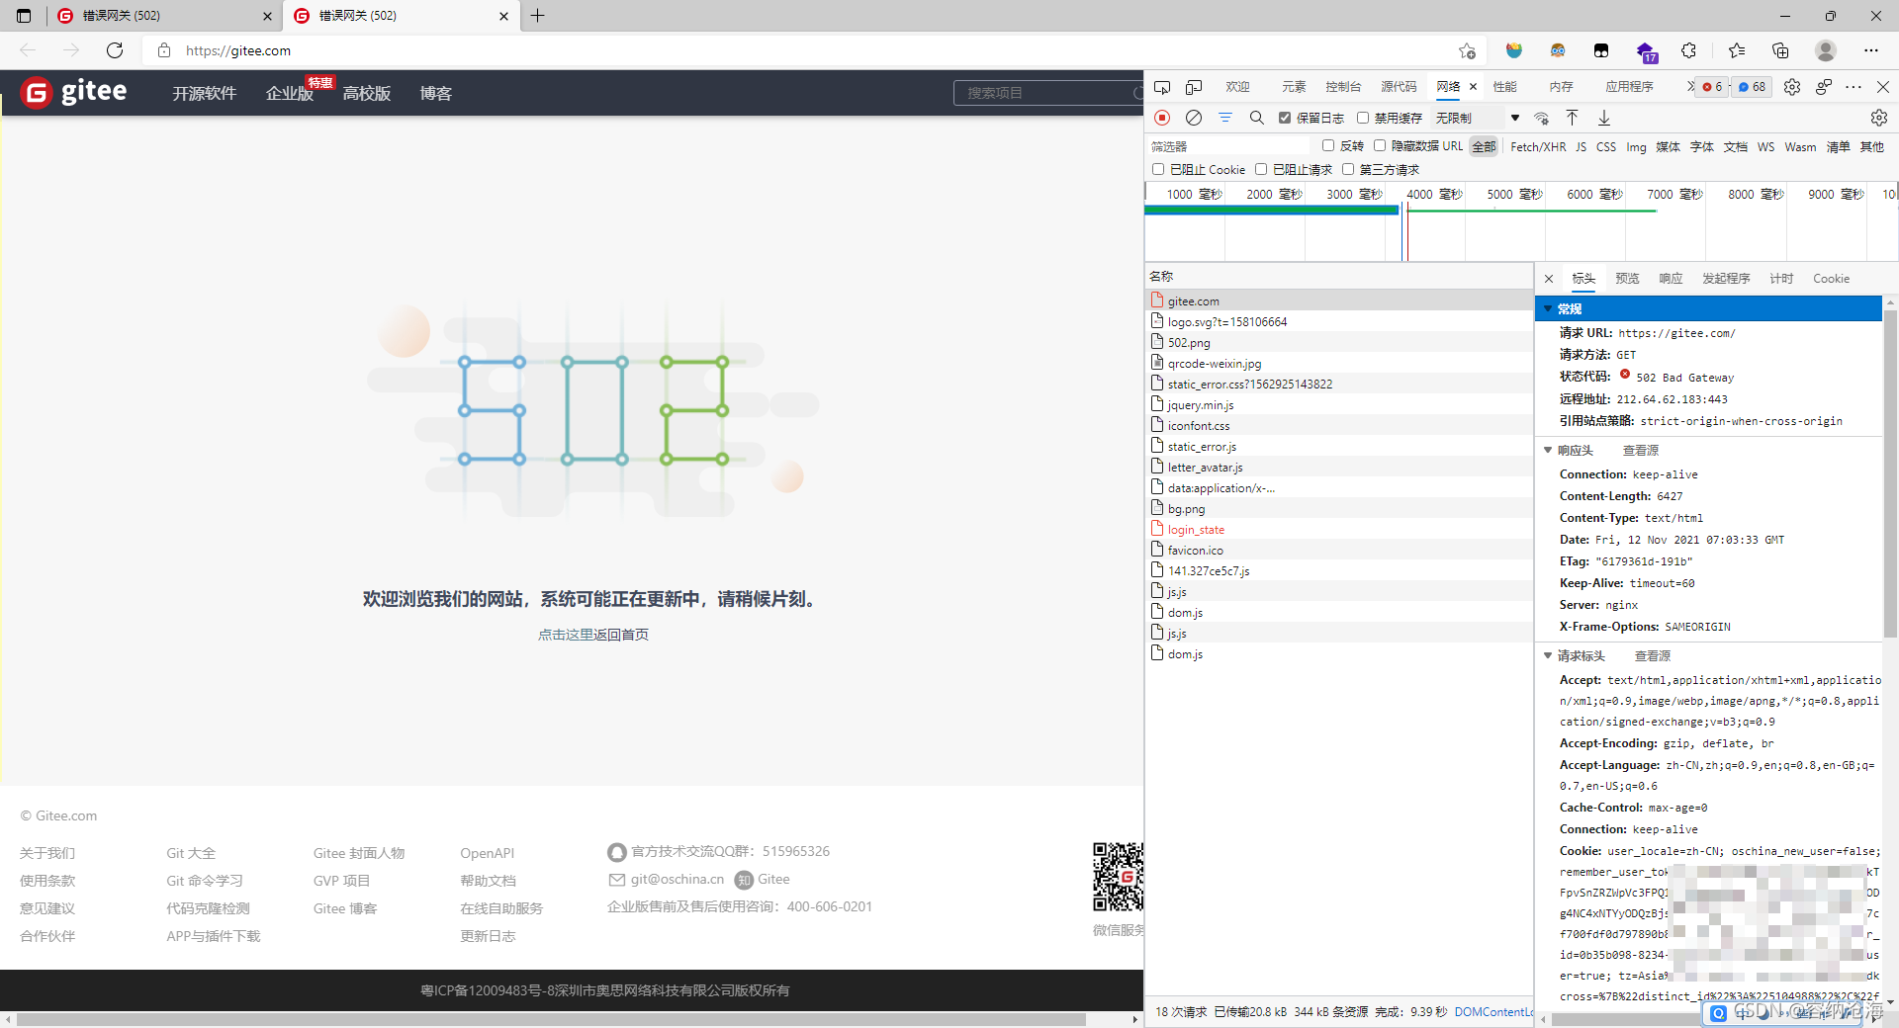The width and height of the screenshot is (1899, 1028).
Task: Switch to the 源代码 tab
Action: coord(1399,87)
